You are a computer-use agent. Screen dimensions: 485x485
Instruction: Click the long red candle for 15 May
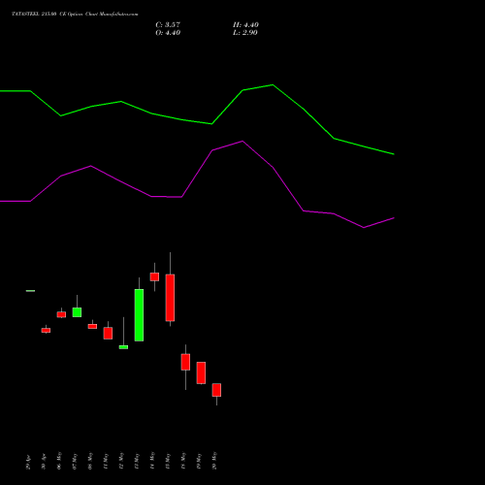170,298
